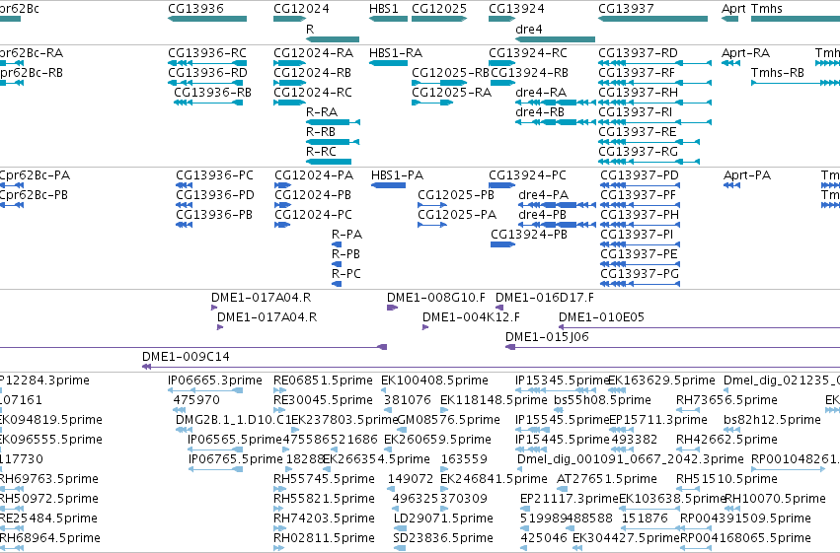Select the HBS1-PA protein
Viewport: 840px width, 553px height.
pyautogui.click(x=397, y=175)
